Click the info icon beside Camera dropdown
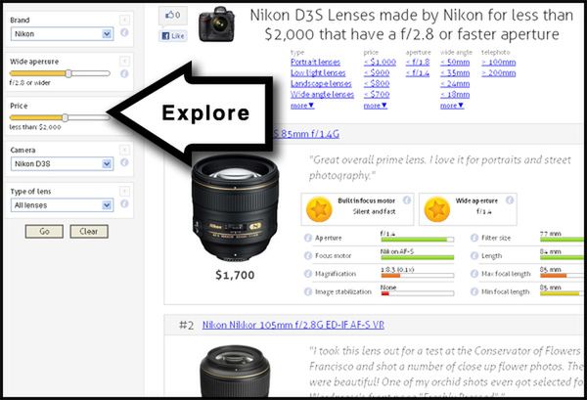Image resolution: width=587 pixels, height=400 pixels. tap(124, 162)
